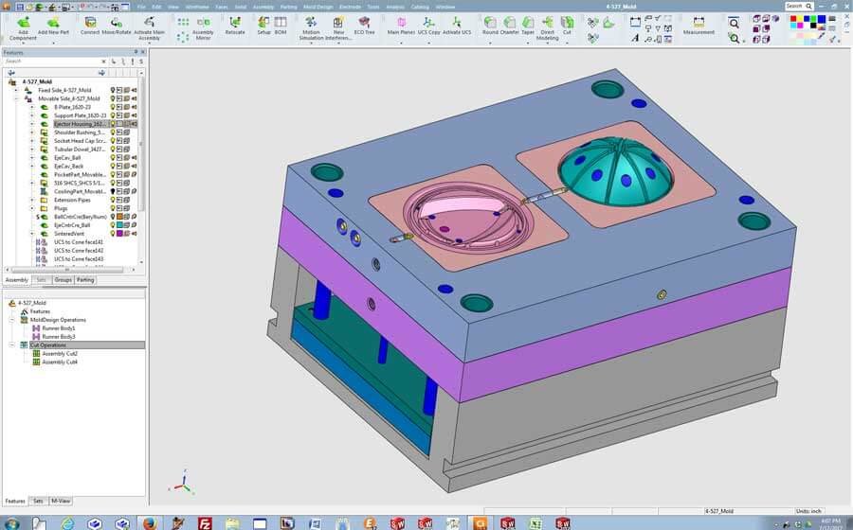Expand the Extension Pipes folder
Viewport: 853px width, 530px height.
31,200
